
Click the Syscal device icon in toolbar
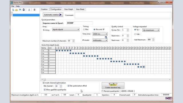pyautogui.click(x=23, y=10)
